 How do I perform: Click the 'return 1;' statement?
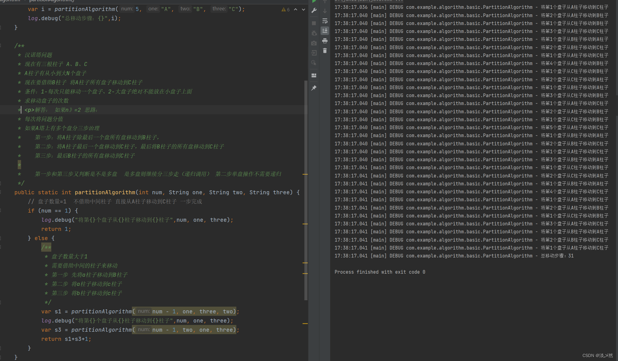(x=56, y=229)
